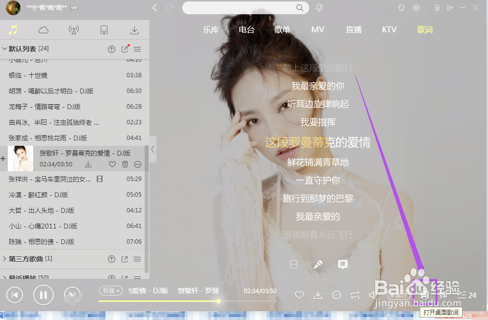
Task: Click upload icon for 第三方歌曲
Action: [x=111, y=259]
